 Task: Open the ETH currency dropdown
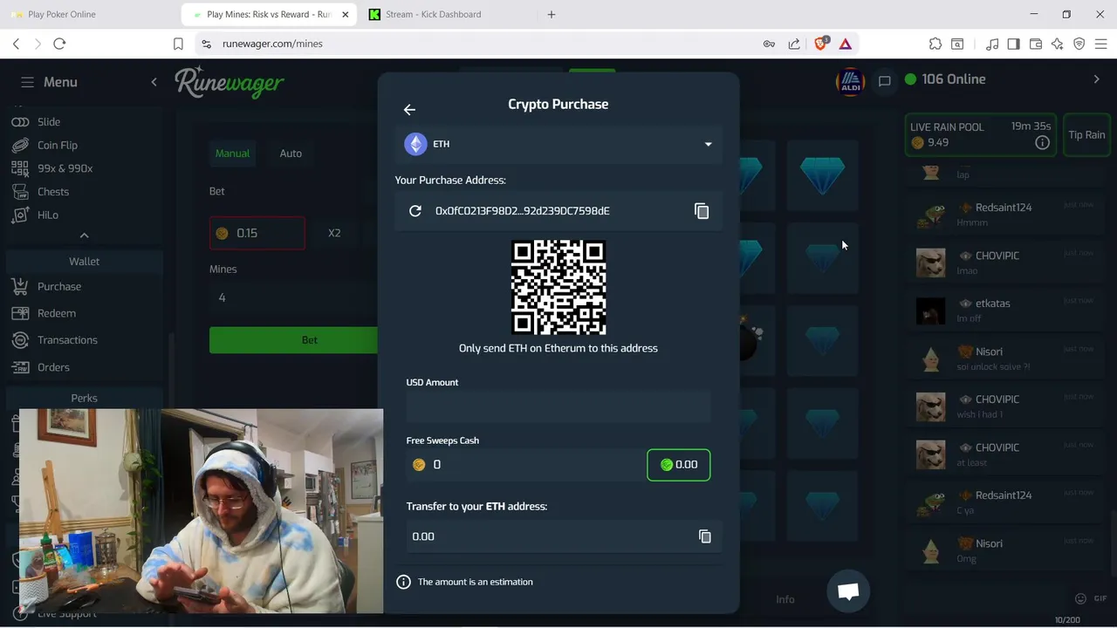click(558, 144)
